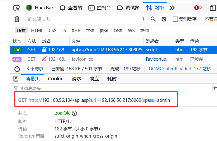Click the FaviconLo initiator link
Screen dimensions: 217x141
(x=157, y=59)
